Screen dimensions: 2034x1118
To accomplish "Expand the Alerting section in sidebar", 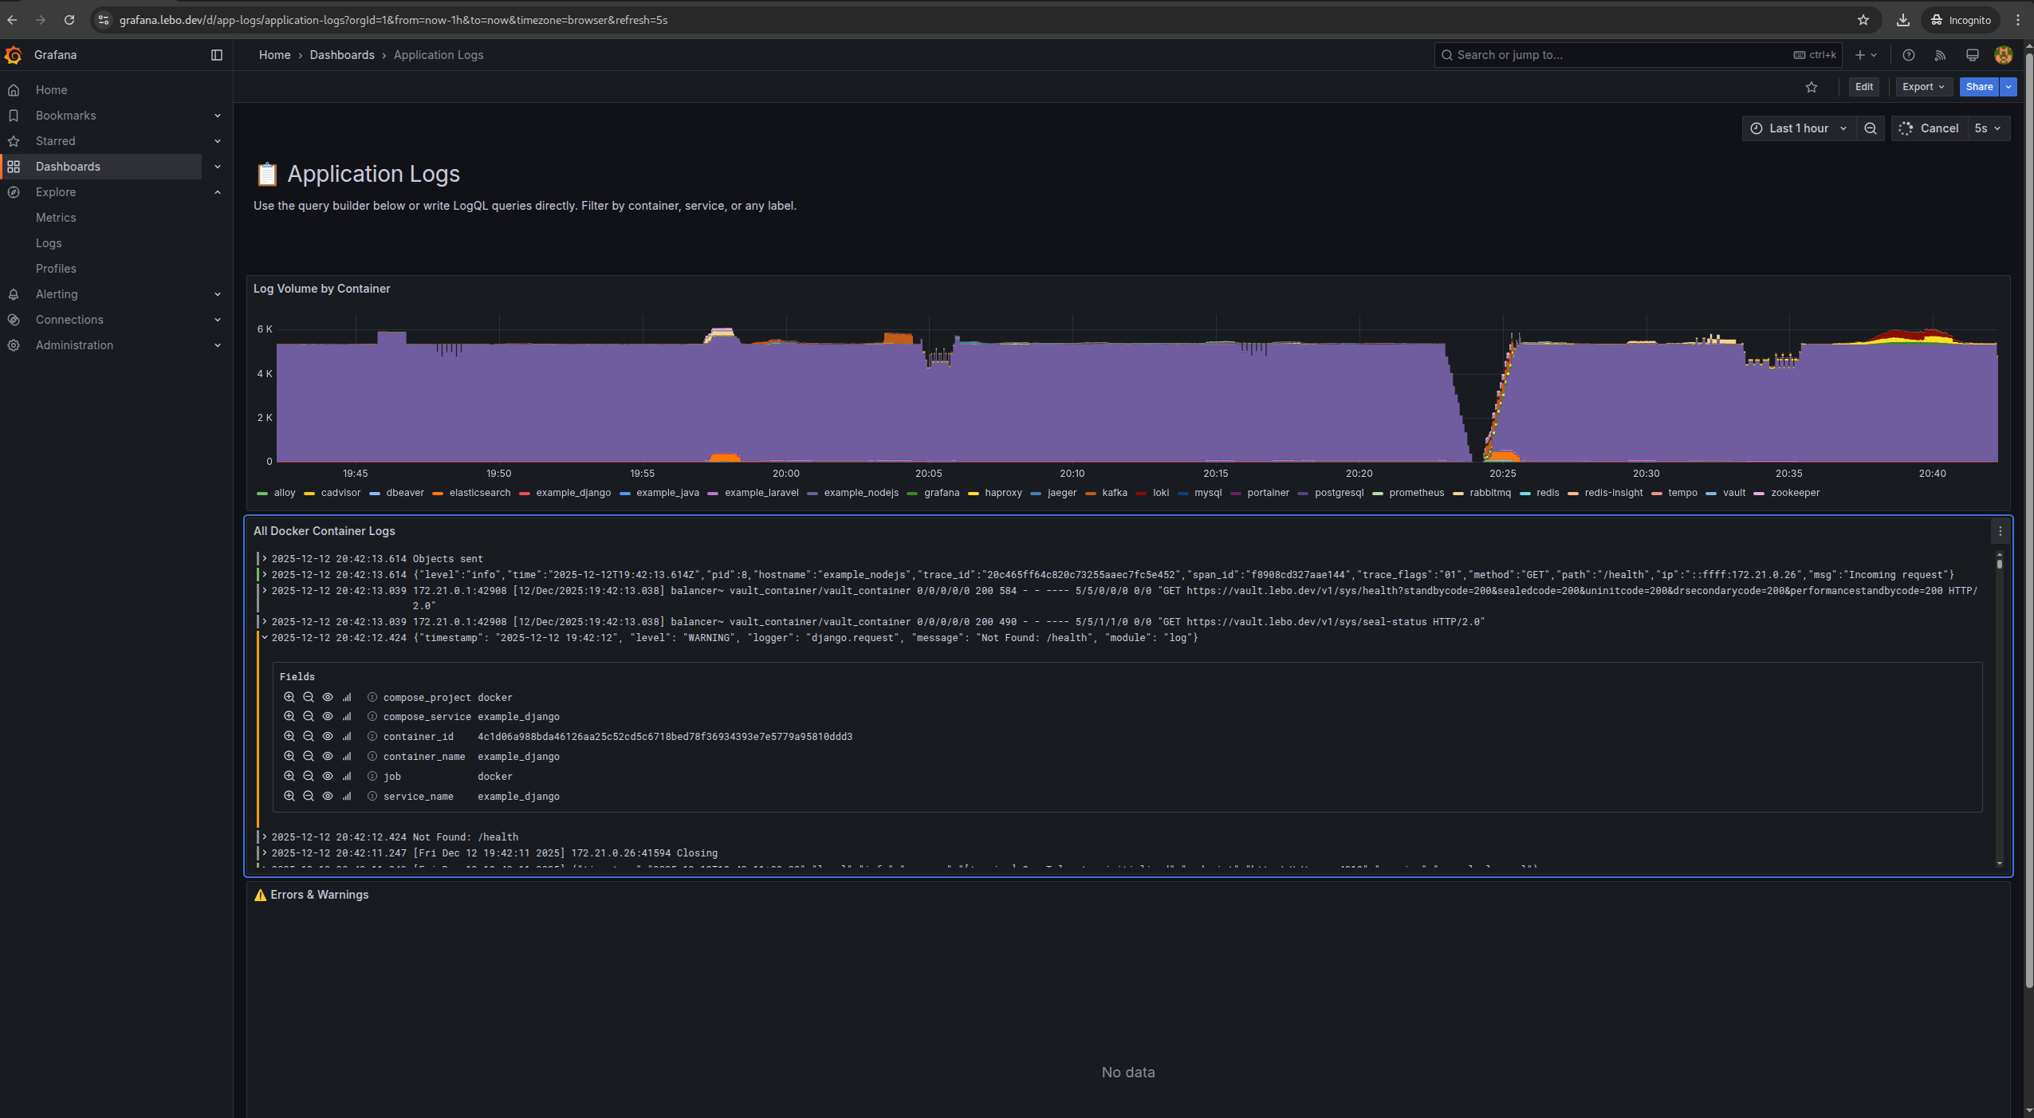I will 217,293.
